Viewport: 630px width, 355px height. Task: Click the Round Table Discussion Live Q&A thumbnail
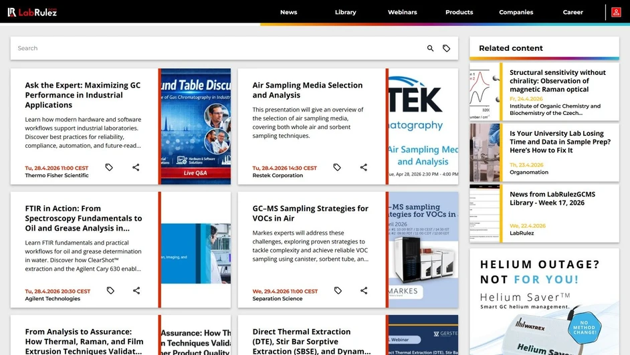click(196, 126)
